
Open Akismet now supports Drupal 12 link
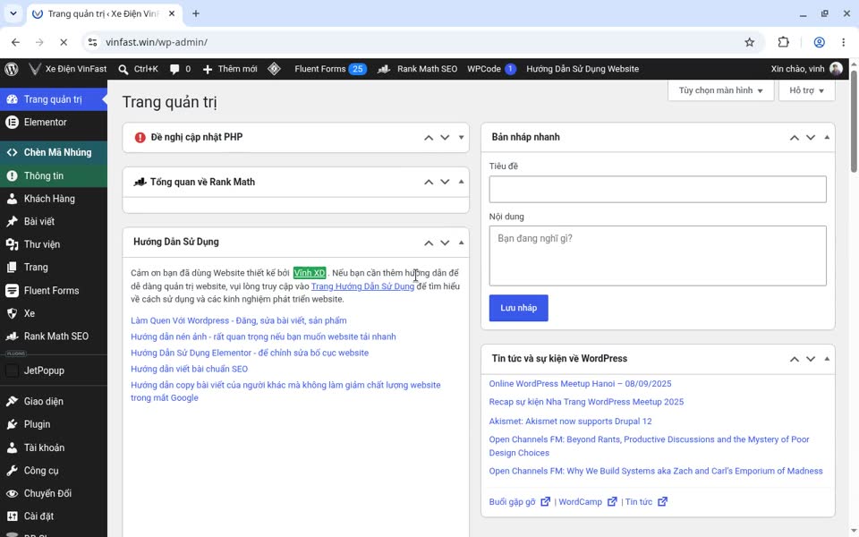pos(570,422)
